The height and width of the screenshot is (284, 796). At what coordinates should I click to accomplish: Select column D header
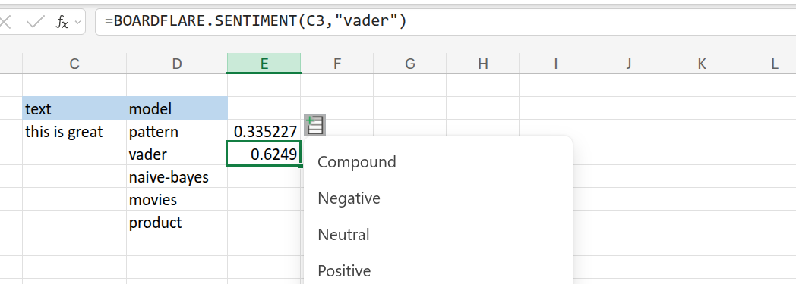[177, 64]
